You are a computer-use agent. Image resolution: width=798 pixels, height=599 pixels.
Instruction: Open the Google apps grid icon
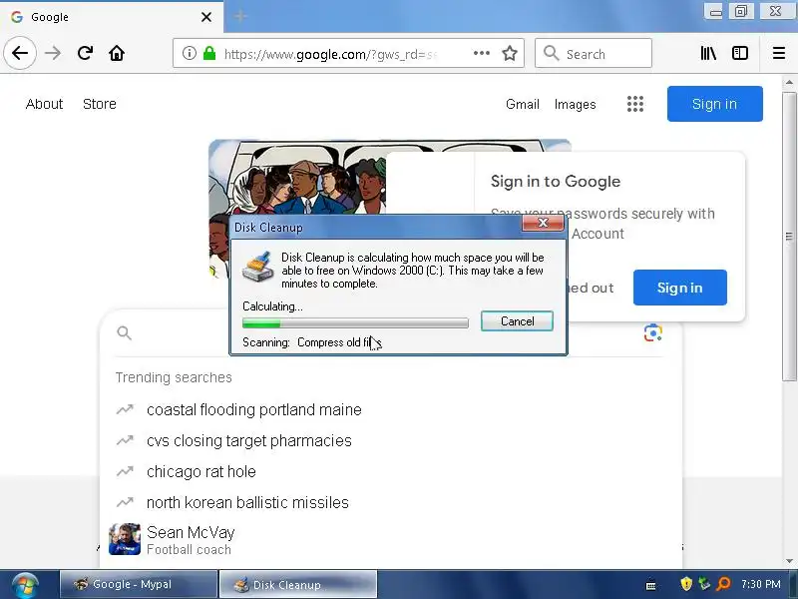click(x=635, y=104)
